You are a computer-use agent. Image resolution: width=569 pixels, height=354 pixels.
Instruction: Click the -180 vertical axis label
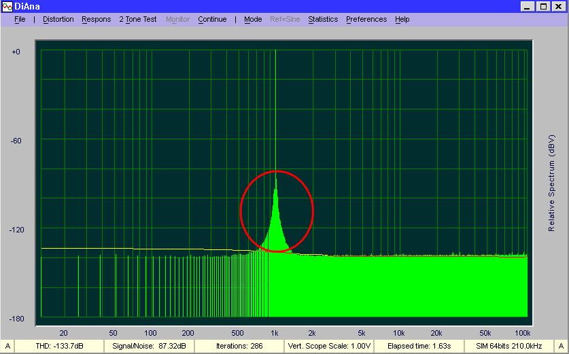pyautogui.click(x=16, y=319)
